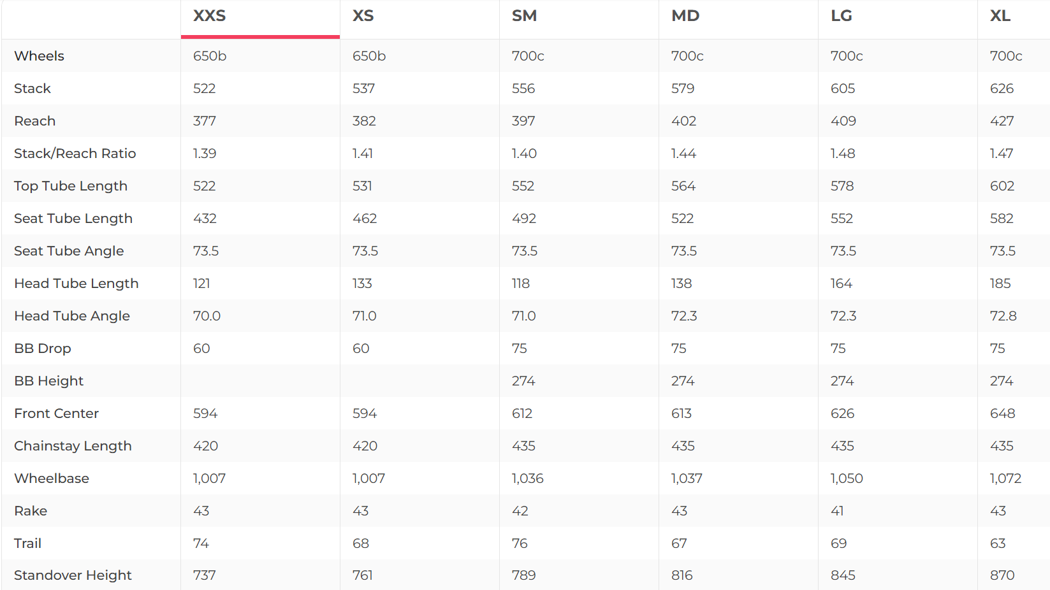Click the Wheels row label
The image size is (1050, 590).
click(40, 56)
